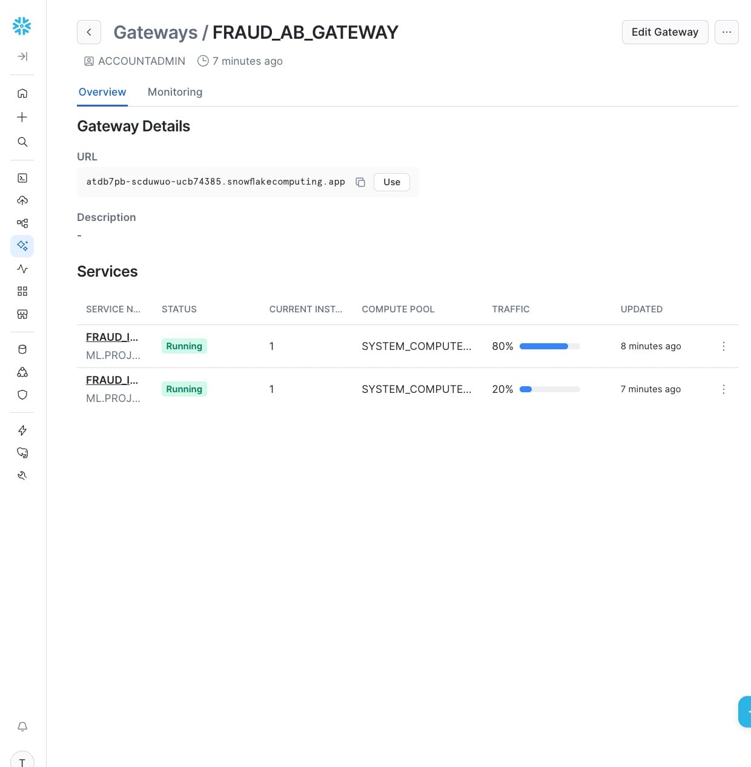Open FRAUD_I... service in 80% row
This screenshot has height=767, width=751.
pos(112,337)
